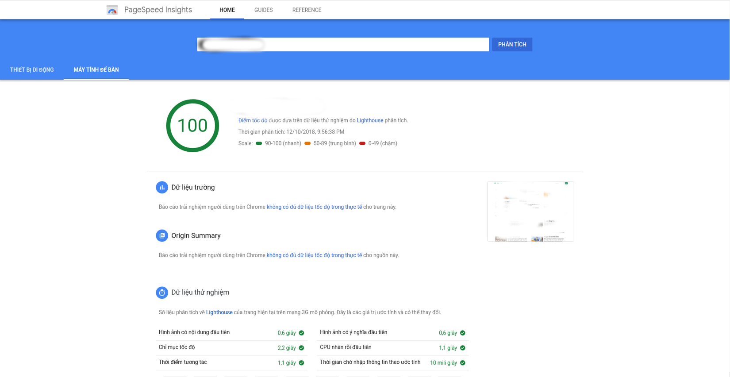This screenshot has height=377, width=730.
Task: Click the green check next to Chỉ mục tốc độ
Action: pos(301,348)
